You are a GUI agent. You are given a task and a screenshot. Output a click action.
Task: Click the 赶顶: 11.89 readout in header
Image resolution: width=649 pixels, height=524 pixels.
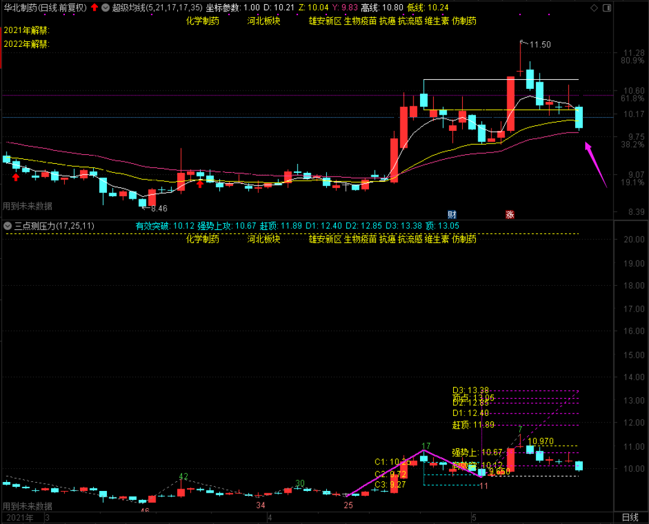pyautogui.click(x=281, y=226)
